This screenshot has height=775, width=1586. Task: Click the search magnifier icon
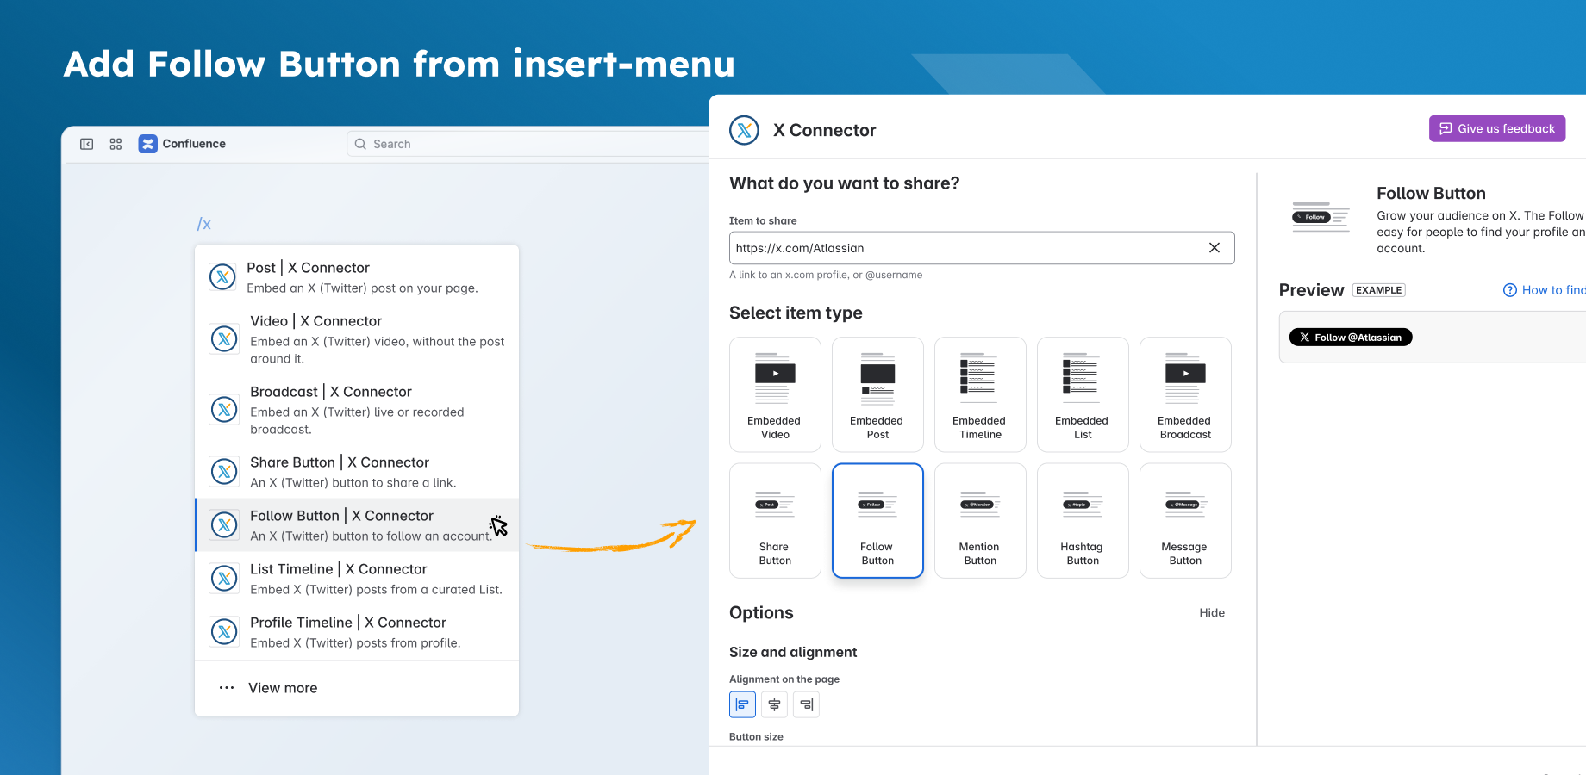coord(360,144)
